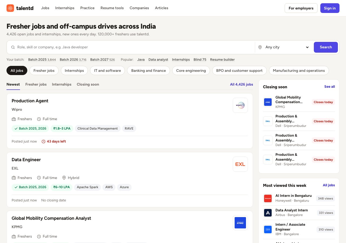The image size is (346, 243).
Task: Click the Hybrid location pin on Data Engineer
Action: pos(64,178)
